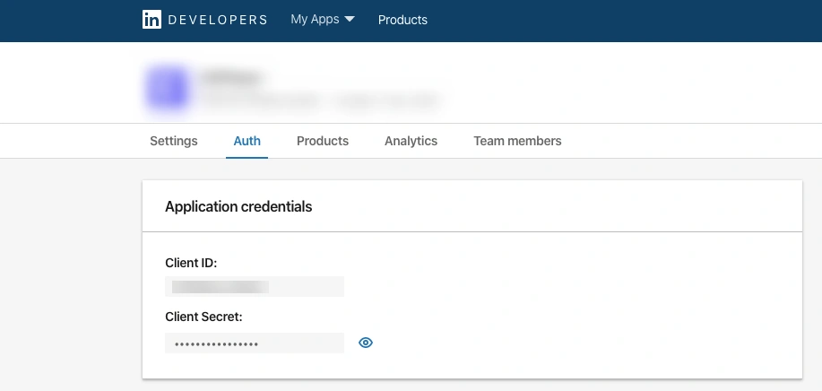Click the blurred Client ID text

220,287
